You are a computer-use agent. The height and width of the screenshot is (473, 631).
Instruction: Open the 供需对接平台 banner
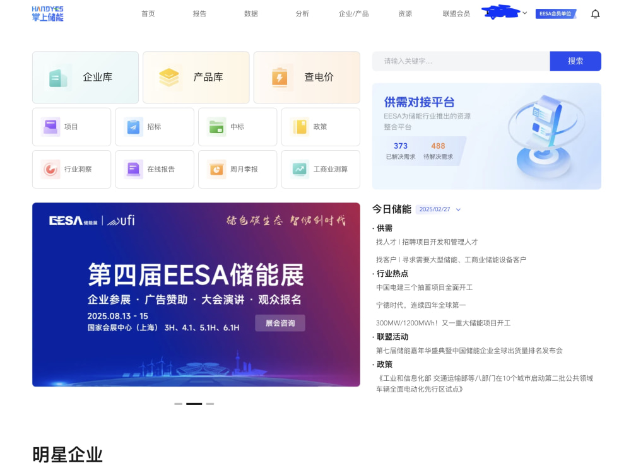[x=487, y=136]
